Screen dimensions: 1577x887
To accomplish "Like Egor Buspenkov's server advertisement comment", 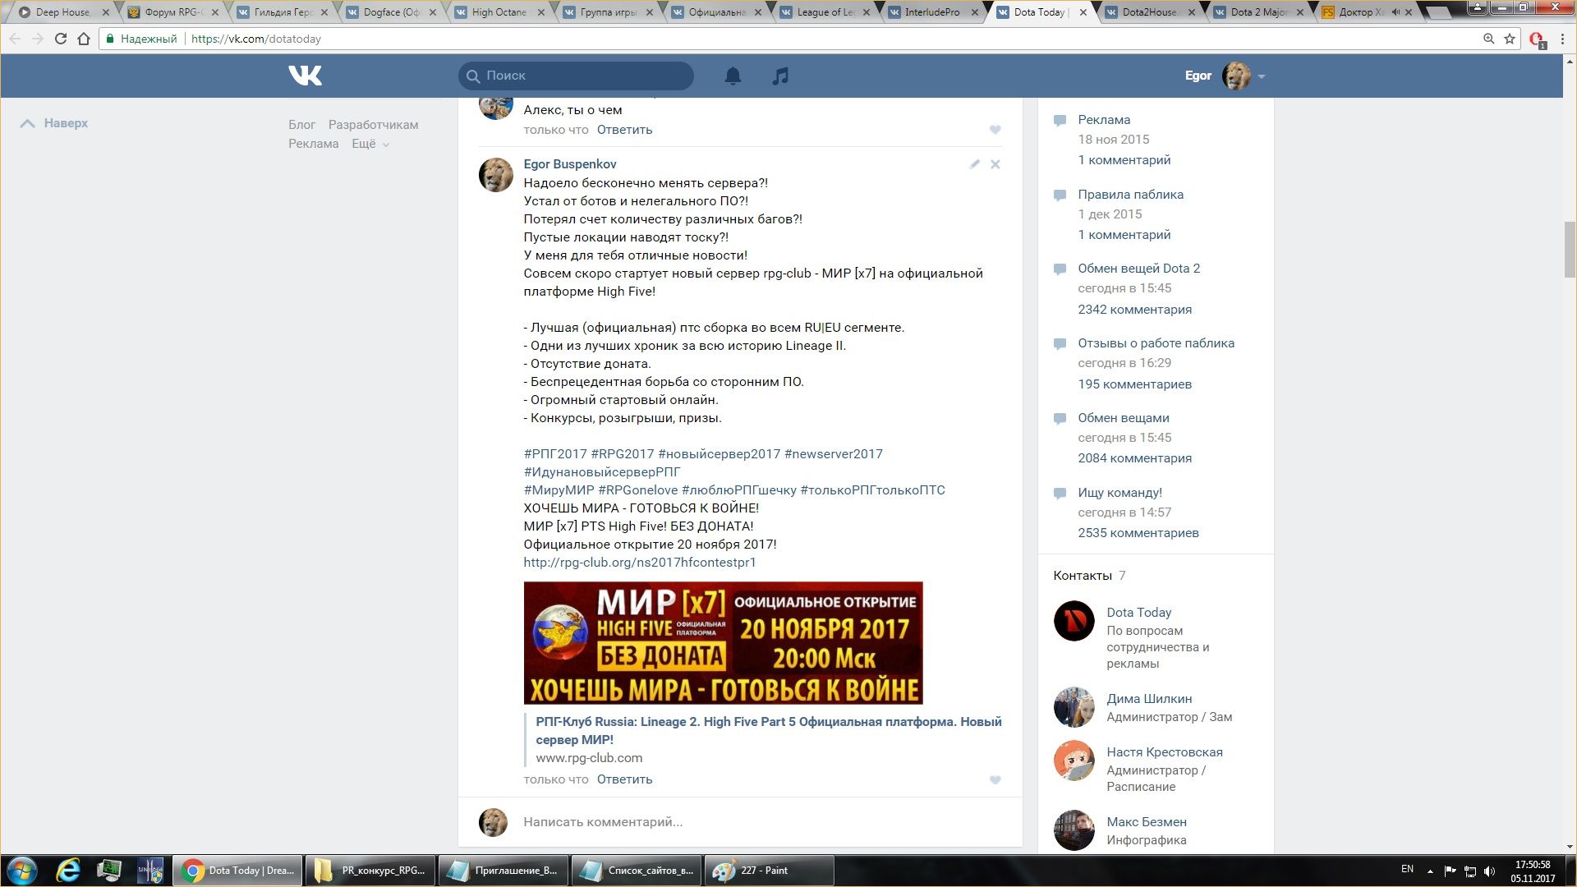I will pos(995,780).
